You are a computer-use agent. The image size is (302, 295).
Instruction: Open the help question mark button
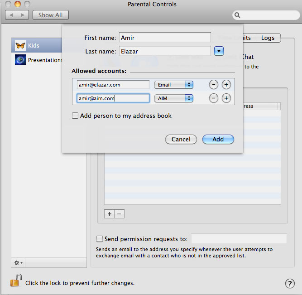coord(290,283)
